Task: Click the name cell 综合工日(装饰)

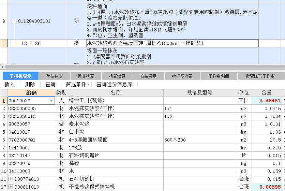Action: (116, 101)
